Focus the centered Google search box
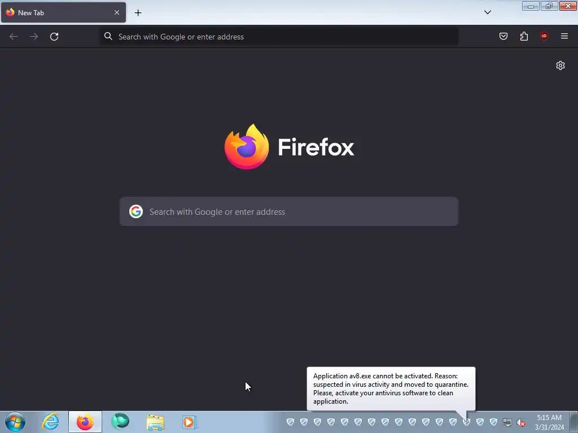578x433 pixels. [x=289, y=211]
